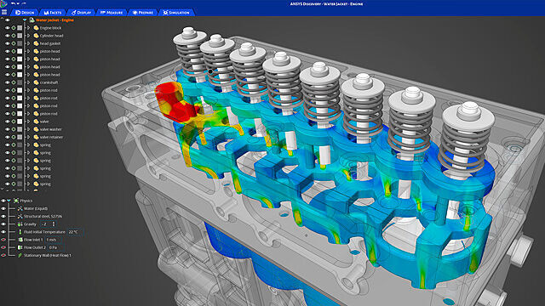This screenshot has height=306, width=545.
Task: Click the Water (Liquid) material icon
Action: [x=20, y=208]
